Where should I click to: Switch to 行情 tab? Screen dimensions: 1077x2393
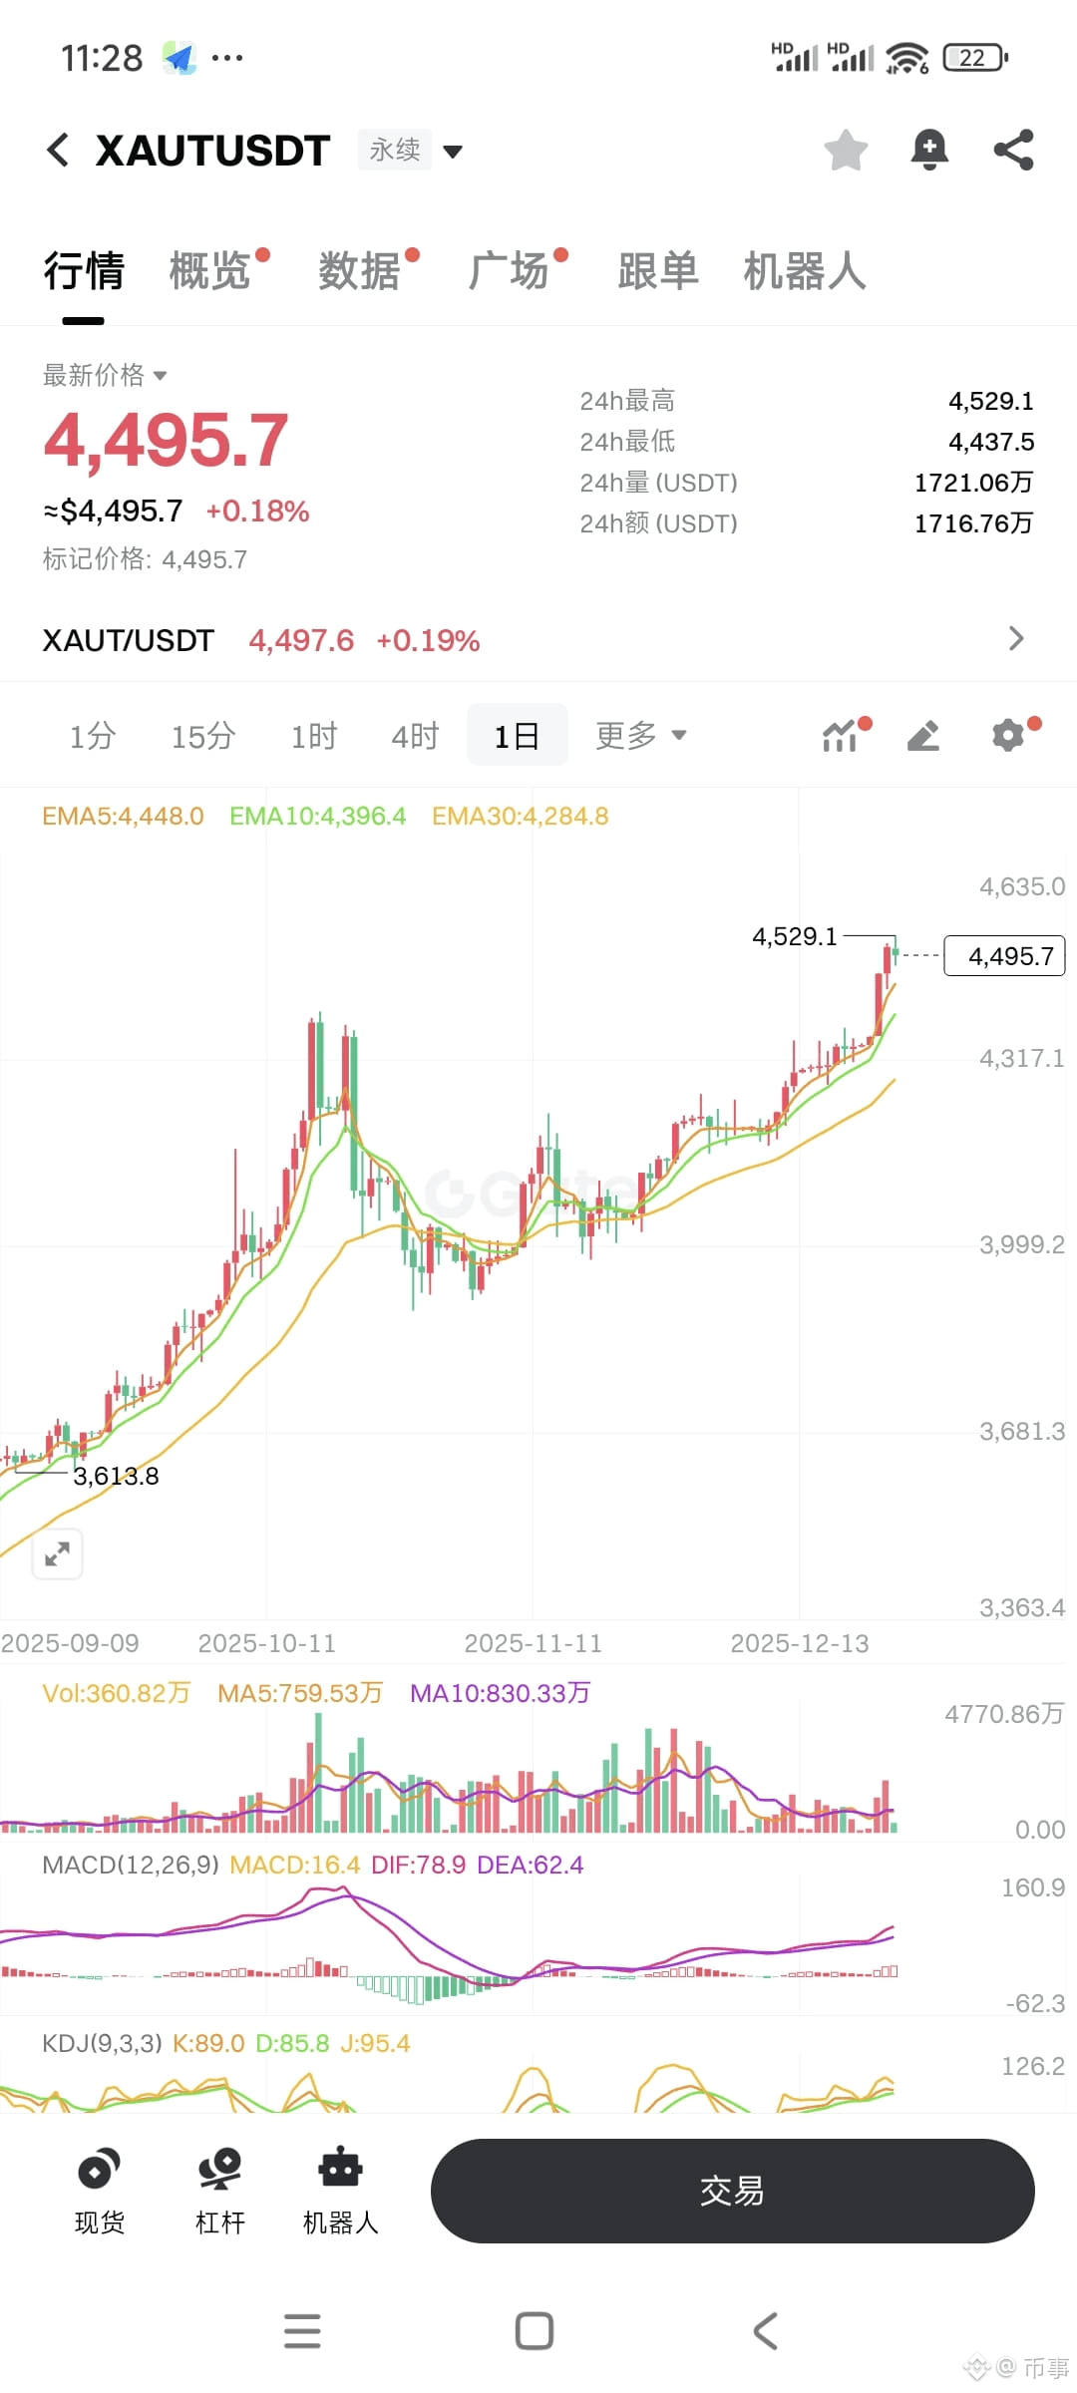(84, 270)
